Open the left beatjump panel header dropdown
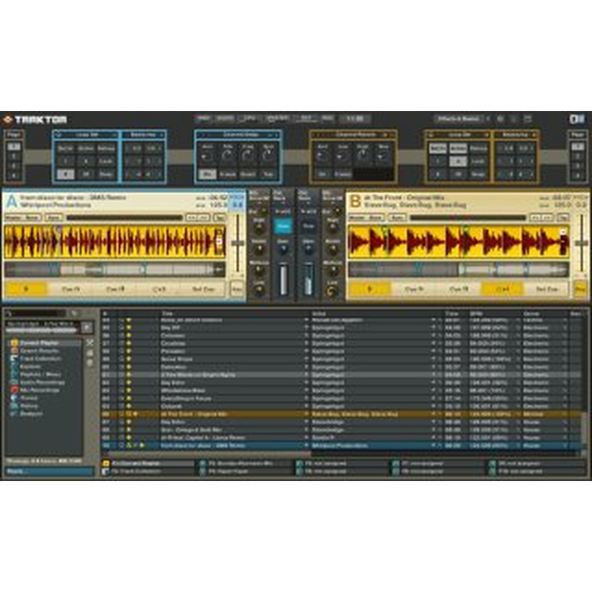The width and height of the screenshot is (592, 592). [x=161, y=135]
